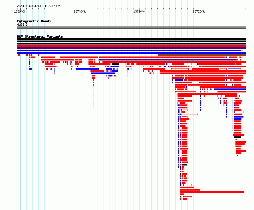Select the 136900k ruler label
This screenshot has width=254, height=210.
[x=20, y=11]
